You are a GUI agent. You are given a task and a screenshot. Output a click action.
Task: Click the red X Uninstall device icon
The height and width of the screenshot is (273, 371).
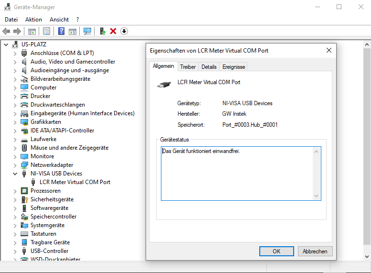pyautogui.click(x=113, y=31)
